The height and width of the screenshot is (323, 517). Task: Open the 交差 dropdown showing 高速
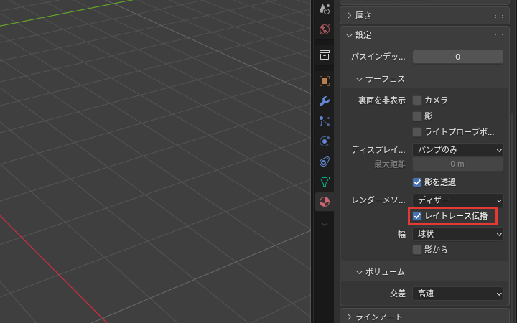coord(458,294)
